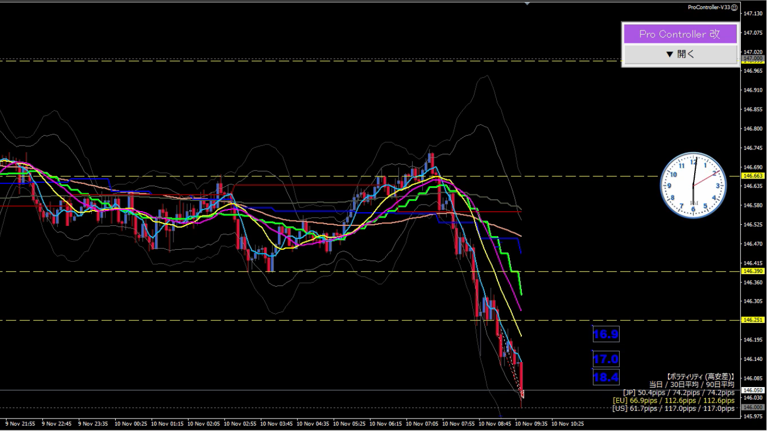Click 146.085 on the price scale

pyautogui.click(x=753, y=378)
